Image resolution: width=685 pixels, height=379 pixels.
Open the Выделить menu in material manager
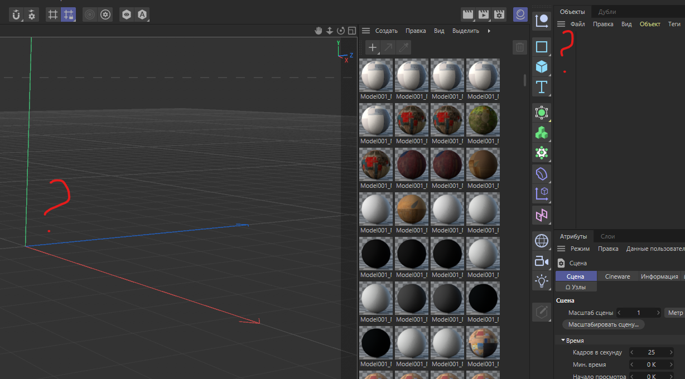[x=466, y=31]
